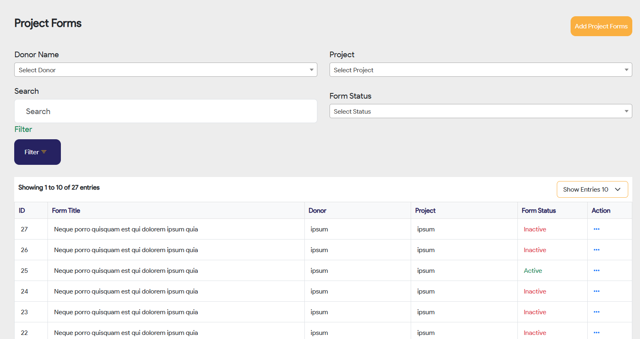This screenshot has height=339, width=640.
Task: Change the Show Entries 10 selector
Action: [x=592, y=190]
